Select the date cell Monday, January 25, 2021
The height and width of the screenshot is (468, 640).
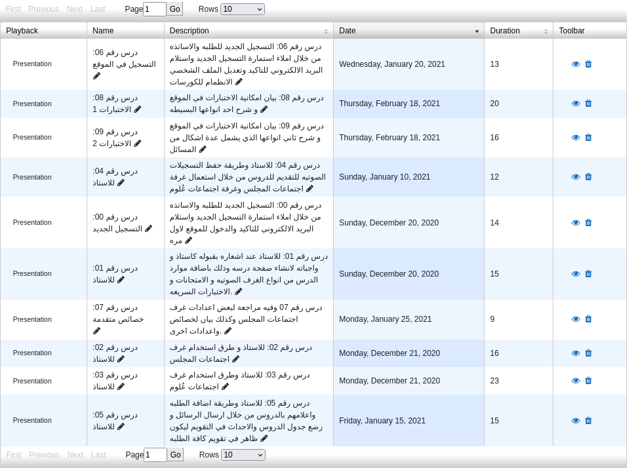409,319
